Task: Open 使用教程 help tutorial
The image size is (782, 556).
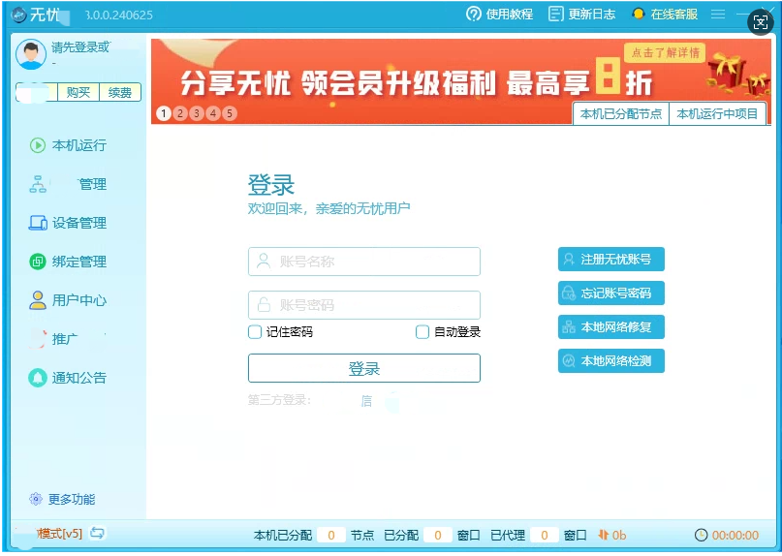Action: tap(500, 14)
